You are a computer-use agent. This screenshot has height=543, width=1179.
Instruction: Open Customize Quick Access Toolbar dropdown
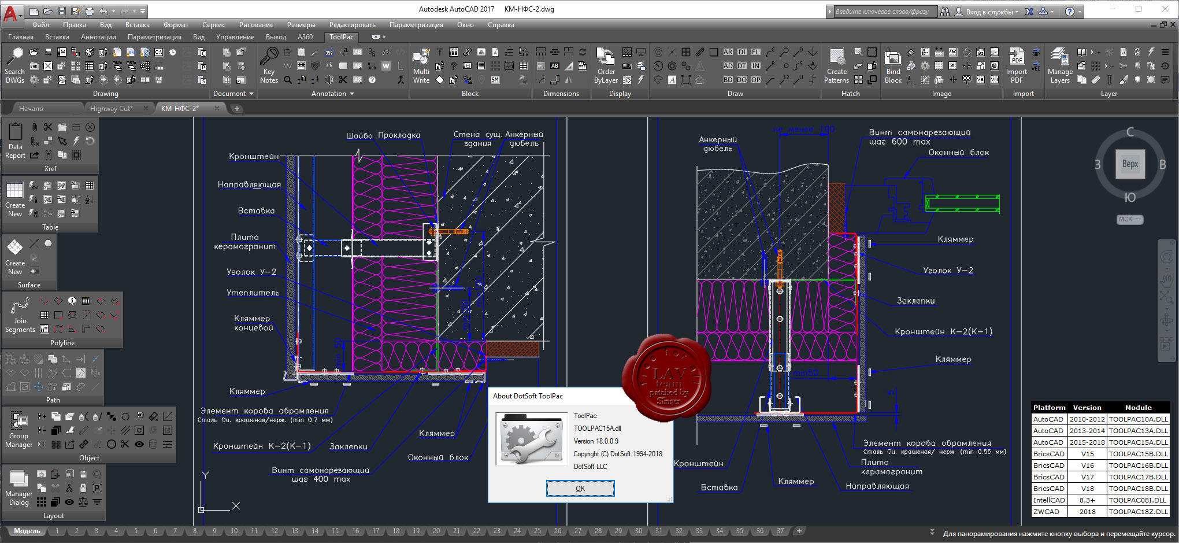pyautogui.click(x=143, y=11)
